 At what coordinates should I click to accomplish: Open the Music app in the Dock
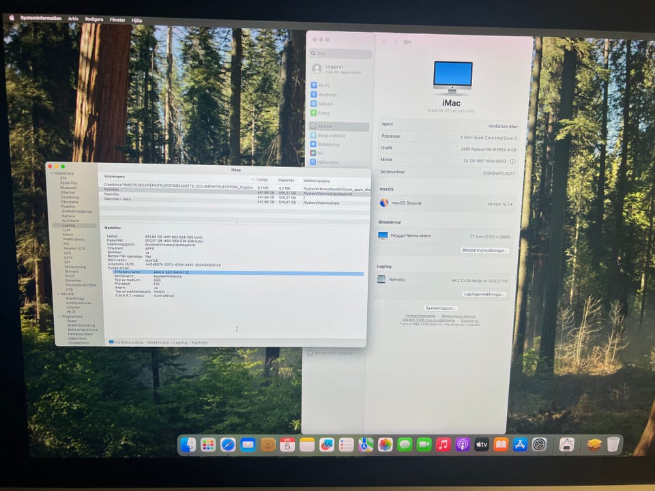(443, 445)
